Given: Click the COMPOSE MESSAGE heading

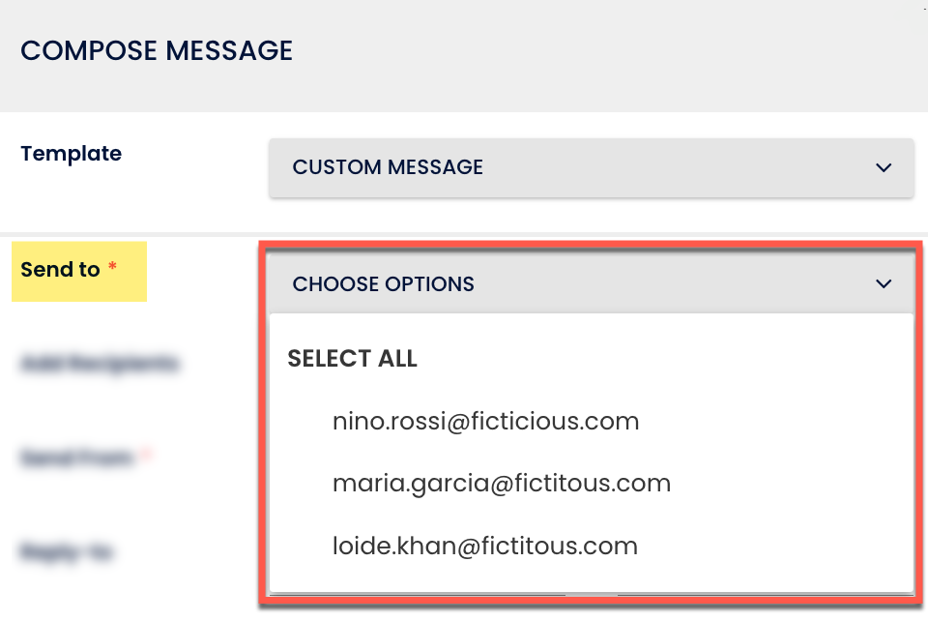Looking at the screenshot, I should coord(157,50).
